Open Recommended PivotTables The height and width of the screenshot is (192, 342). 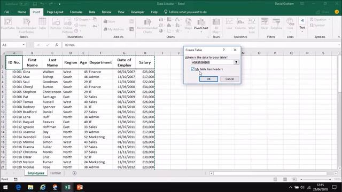(26, 26)
